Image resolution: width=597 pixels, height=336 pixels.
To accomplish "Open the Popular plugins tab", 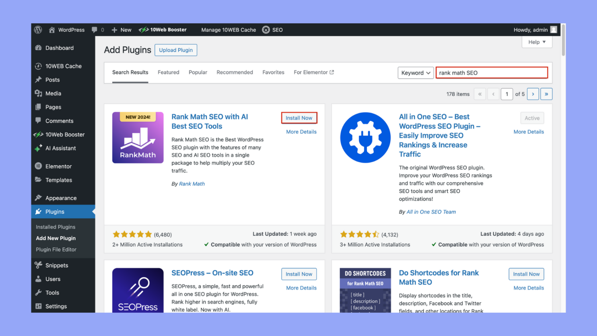I will coord(198,72).
